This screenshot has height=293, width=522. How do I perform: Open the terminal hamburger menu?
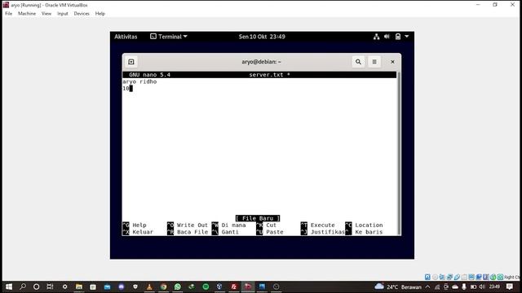point(374,62)
